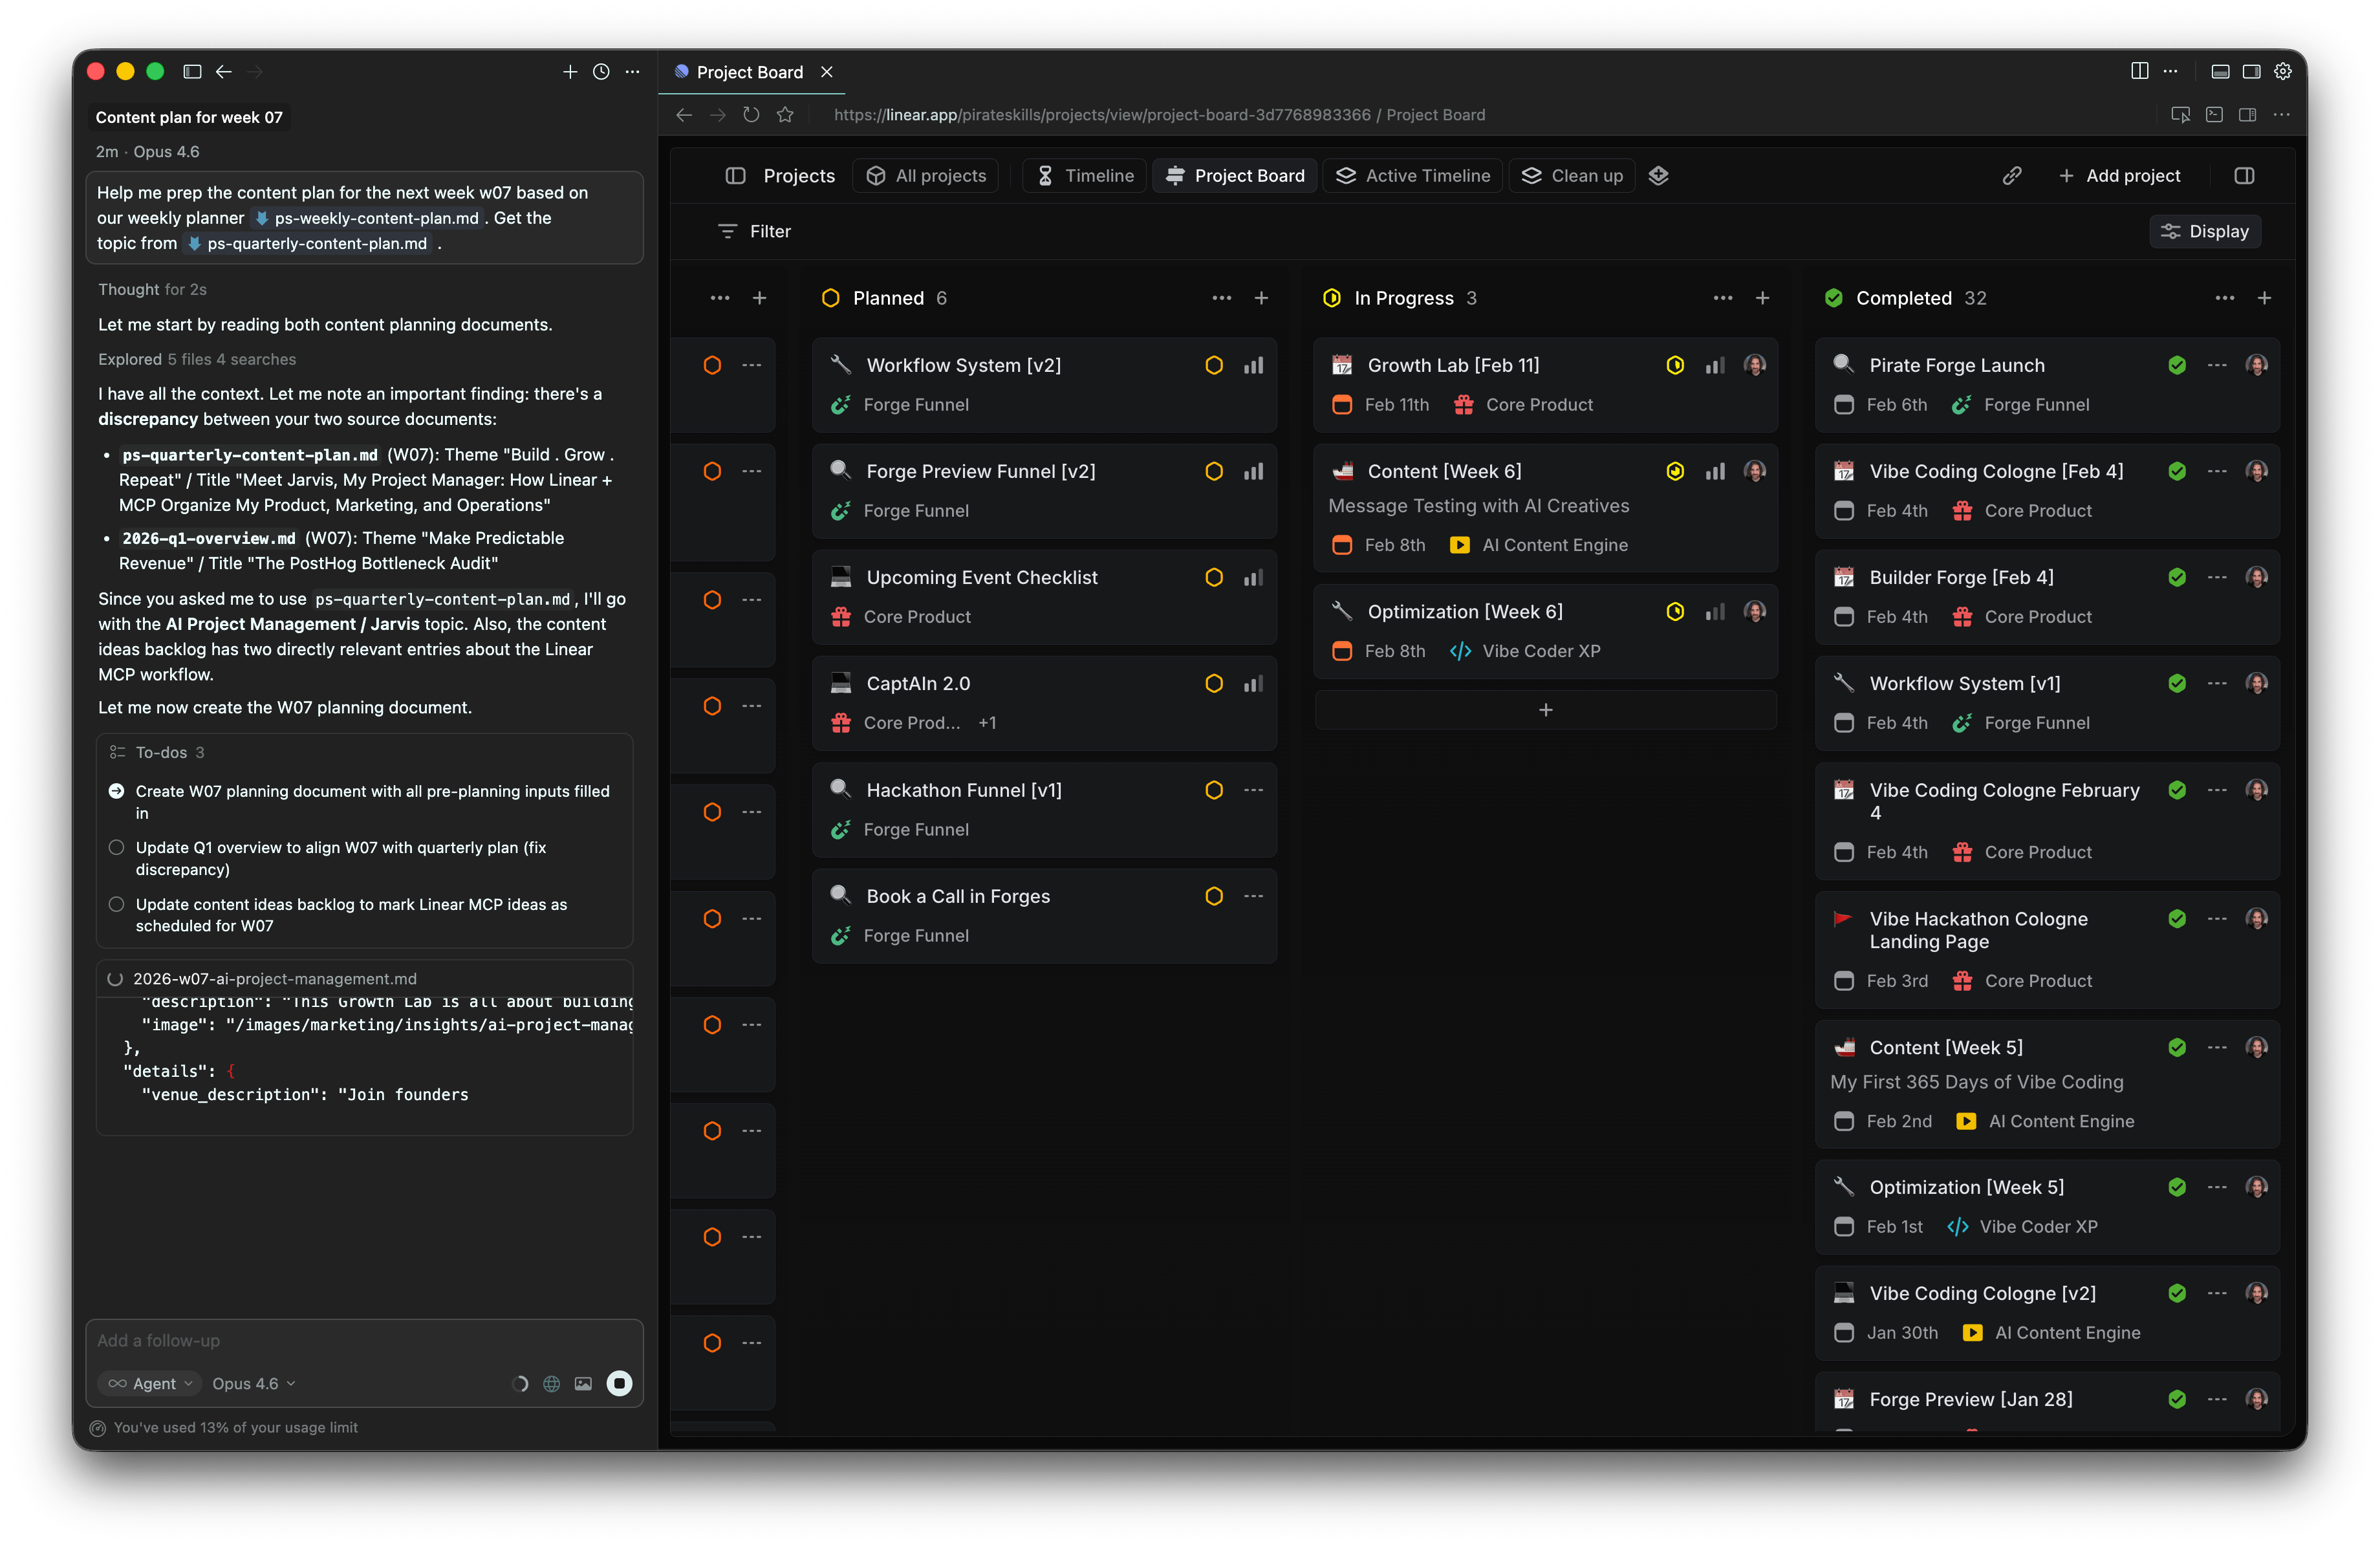Click the Add project button
The width and height of the screenshot is (2380, 1547).
point(2122,175)
